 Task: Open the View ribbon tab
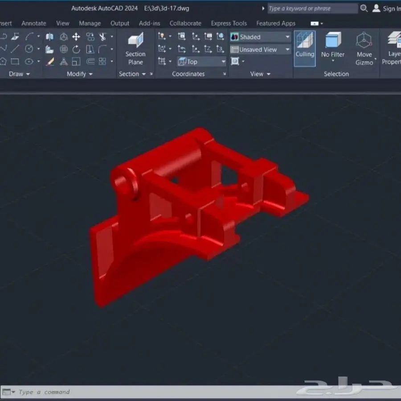(63, 23)
